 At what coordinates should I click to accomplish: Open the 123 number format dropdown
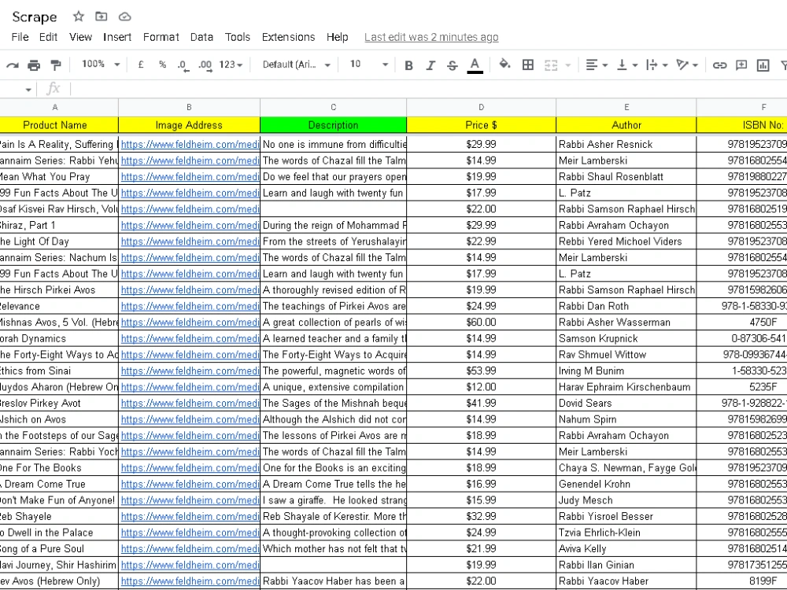tap(231, 65)
